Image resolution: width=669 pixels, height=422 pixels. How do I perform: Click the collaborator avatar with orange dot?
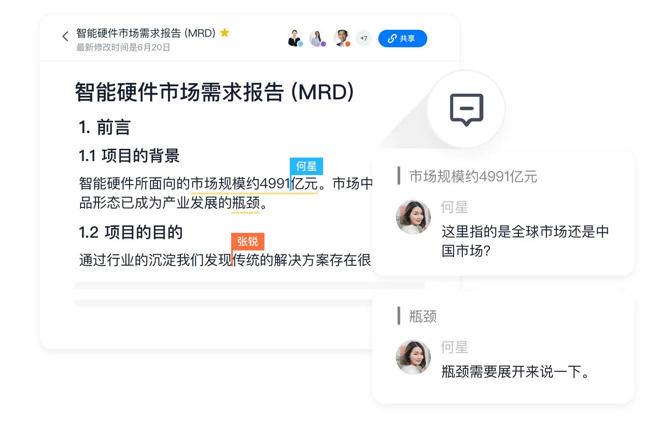click(342, 38)
